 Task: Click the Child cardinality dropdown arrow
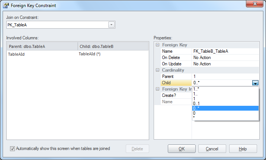pyautogui.click(x=255, y=83)
